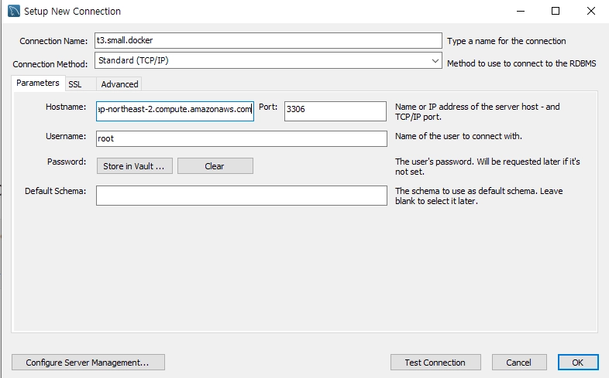Select the Parameters tab

(x=38, y=83)
